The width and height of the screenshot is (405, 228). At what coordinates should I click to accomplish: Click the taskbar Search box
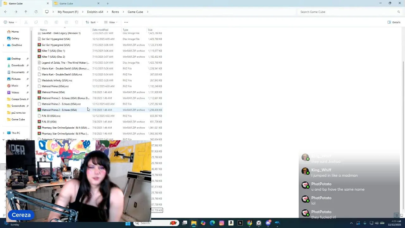(x=156, y=223)
